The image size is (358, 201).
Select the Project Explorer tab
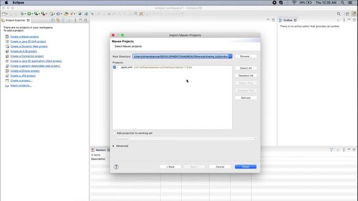pyautogui.click(x=16, y=20)
